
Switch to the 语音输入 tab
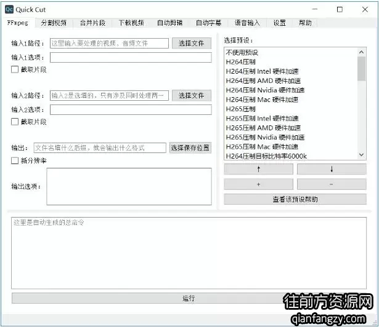247,23
